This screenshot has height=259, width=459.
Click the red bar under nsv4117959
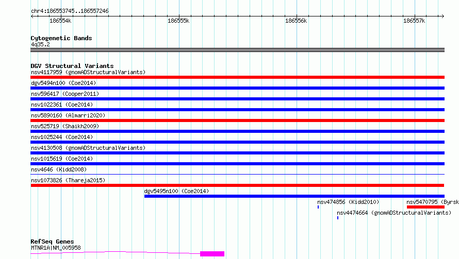pyautogui.click(x=237, y=77)
